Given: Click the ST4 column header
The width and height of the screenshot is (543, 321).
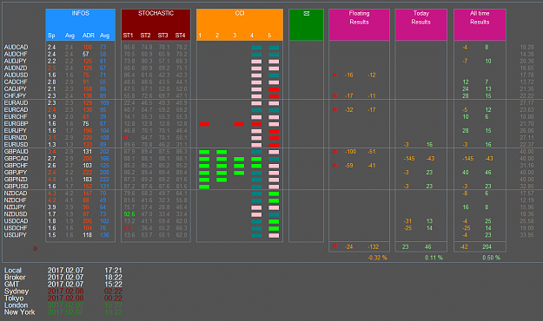Looking at the screenshot, I should (180, 35).
